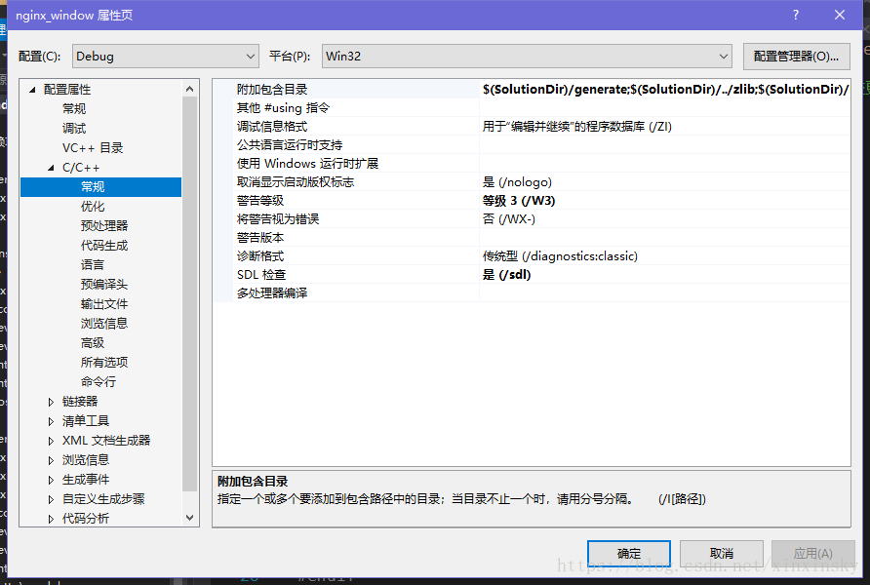Click the 取消 button
This screenshot has height=585, width=870.
pyautogui.click(x=722, y=554)
